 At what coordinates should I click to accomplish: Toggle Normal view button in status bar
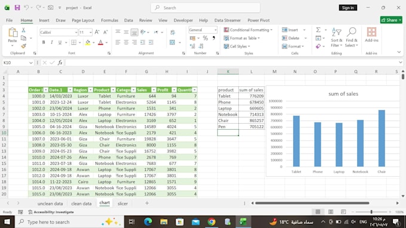pos(318,212)
